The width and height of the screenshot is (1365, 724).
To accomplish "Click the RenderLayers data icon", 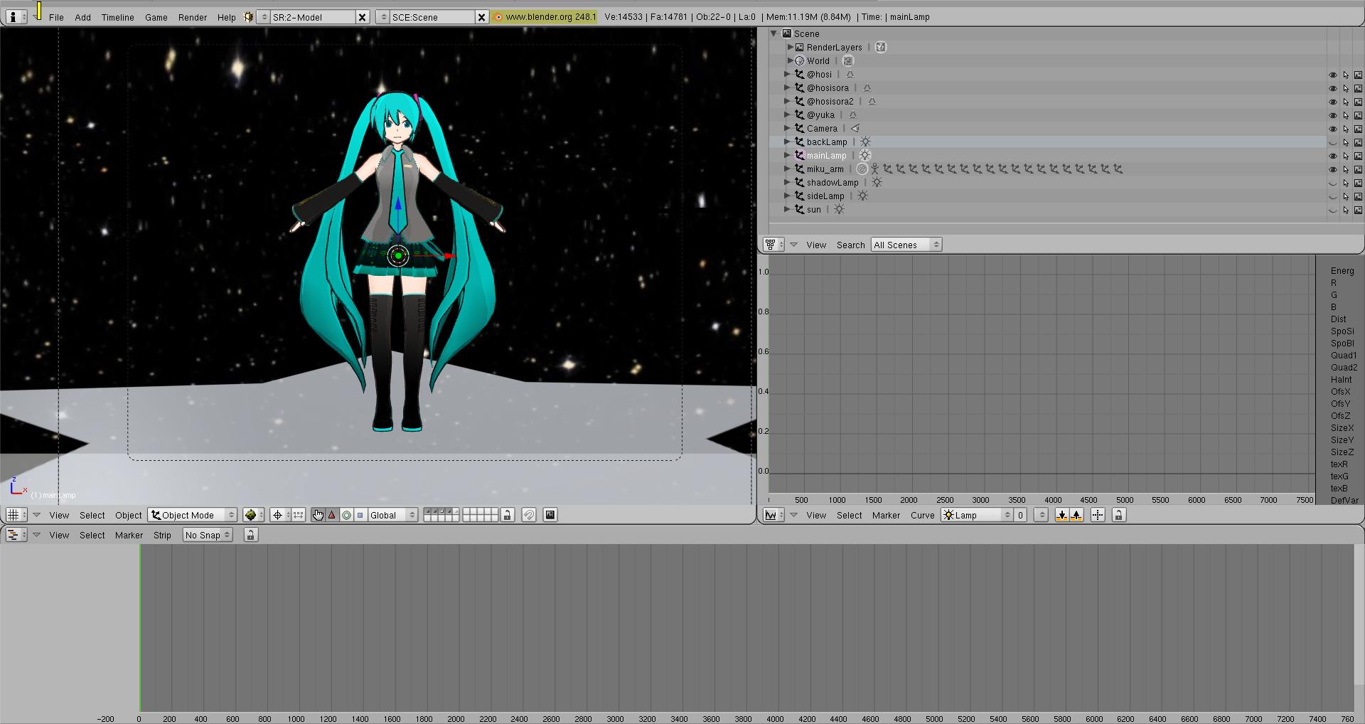I will click(881, 47).
